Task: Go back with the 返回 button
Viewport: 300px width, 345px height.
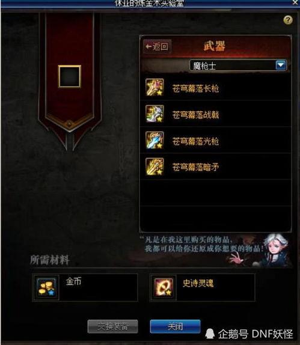Action: (x=157, y=47)
